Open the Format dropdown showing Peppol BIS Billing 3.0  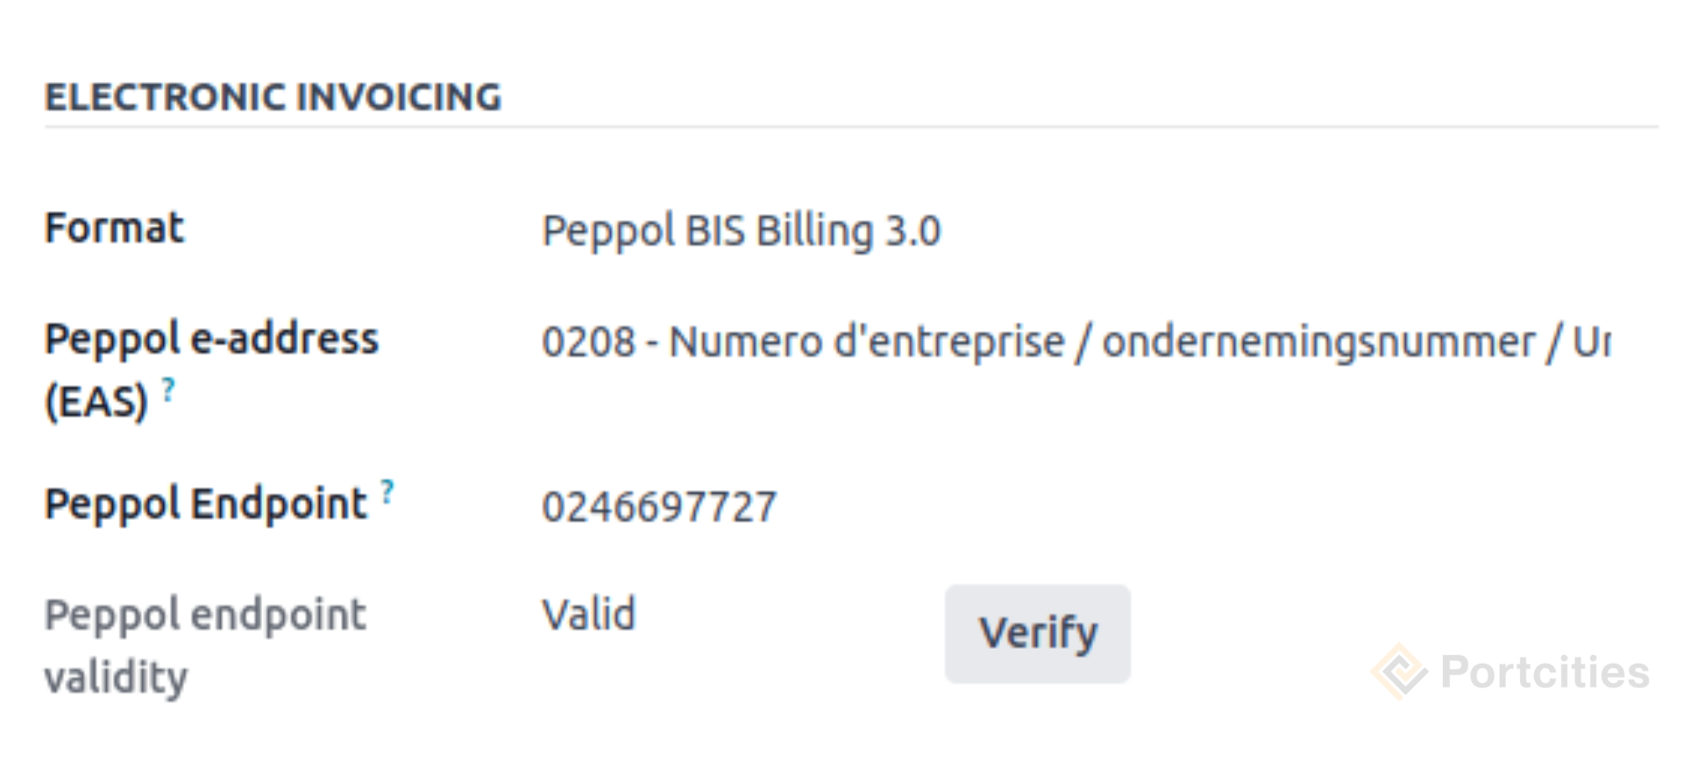pos(742,231)
